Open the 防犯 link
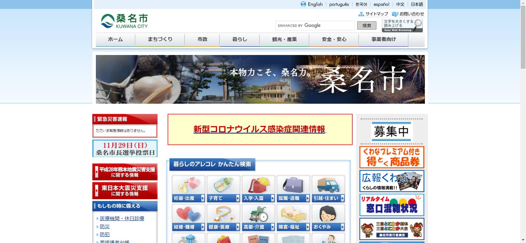The height and width of the screenshot is (243, 526). tap(105, 234)
